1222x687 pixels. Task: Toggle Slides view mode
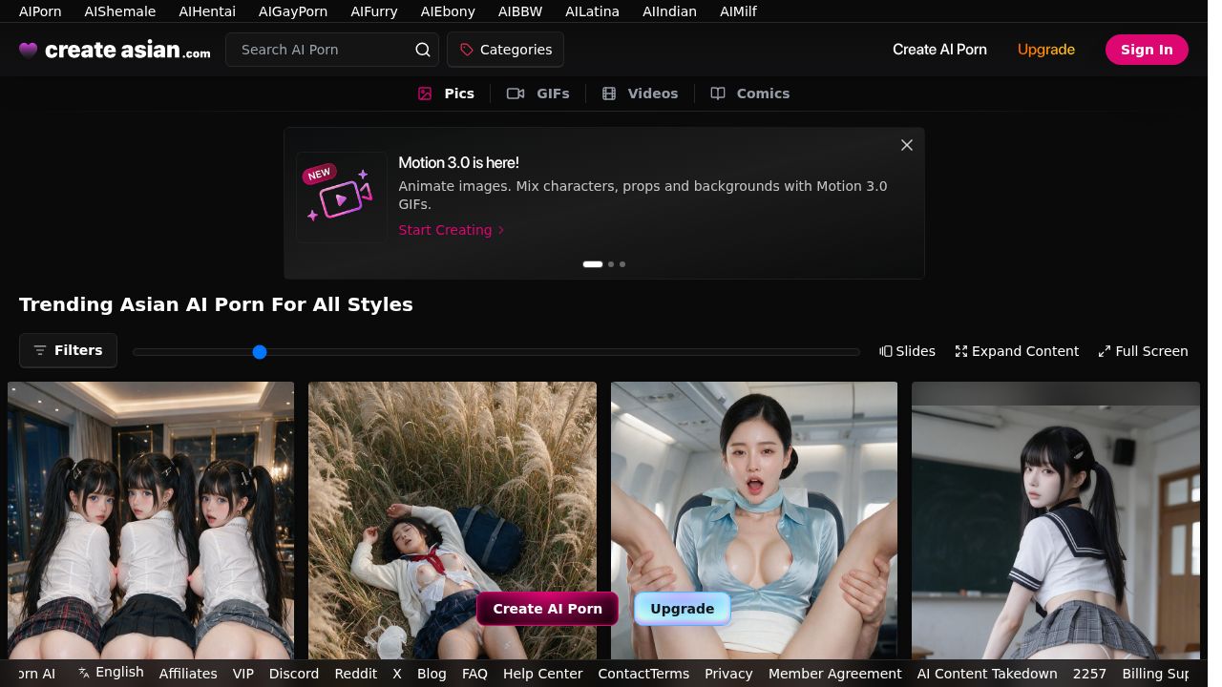pyautogui.click(x=907, y=351)
